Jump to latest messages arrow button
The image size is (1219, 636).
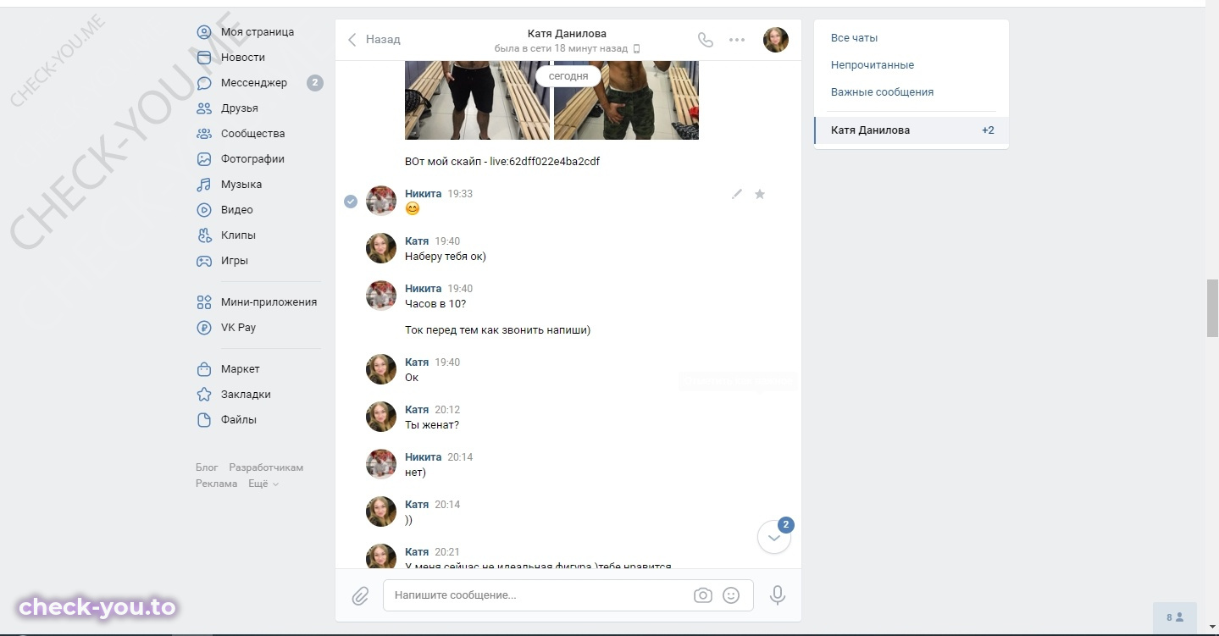pyautogui.click(x=774, y=537)
